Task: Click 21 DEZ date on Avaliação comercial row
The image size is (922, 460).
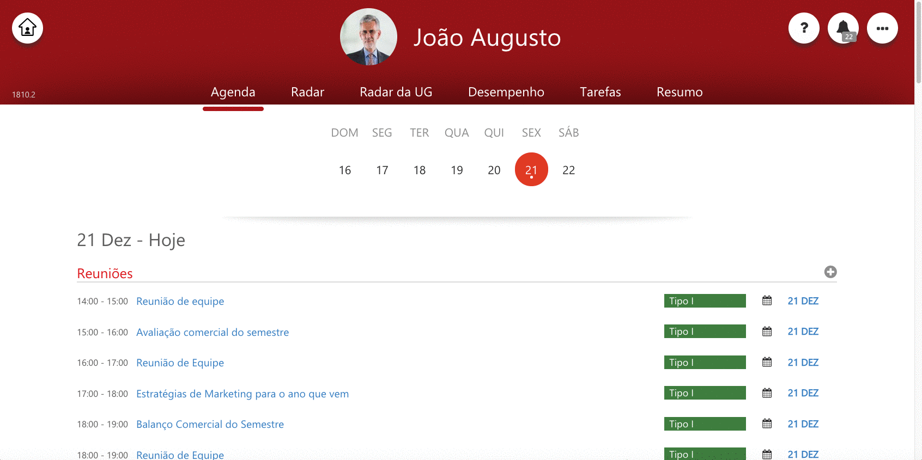Action: click(803, 332)
